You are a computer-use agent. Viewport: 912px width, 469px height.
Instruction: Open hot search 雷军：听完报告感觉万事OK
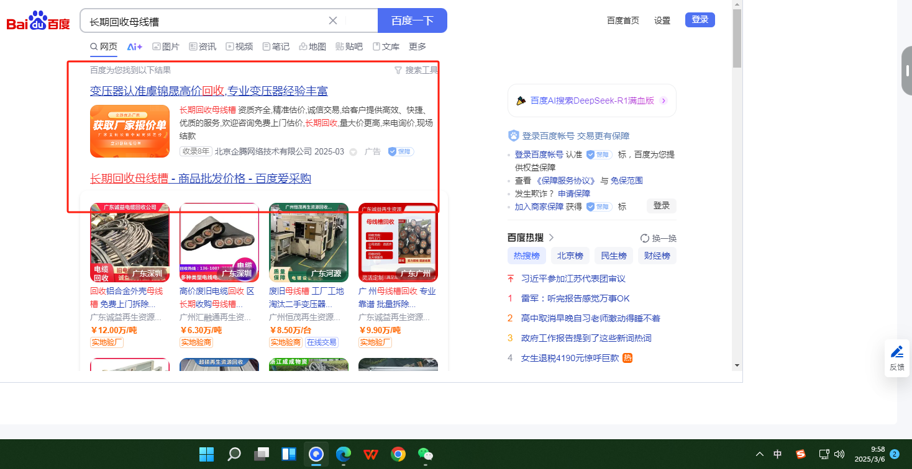coord(575,298)
